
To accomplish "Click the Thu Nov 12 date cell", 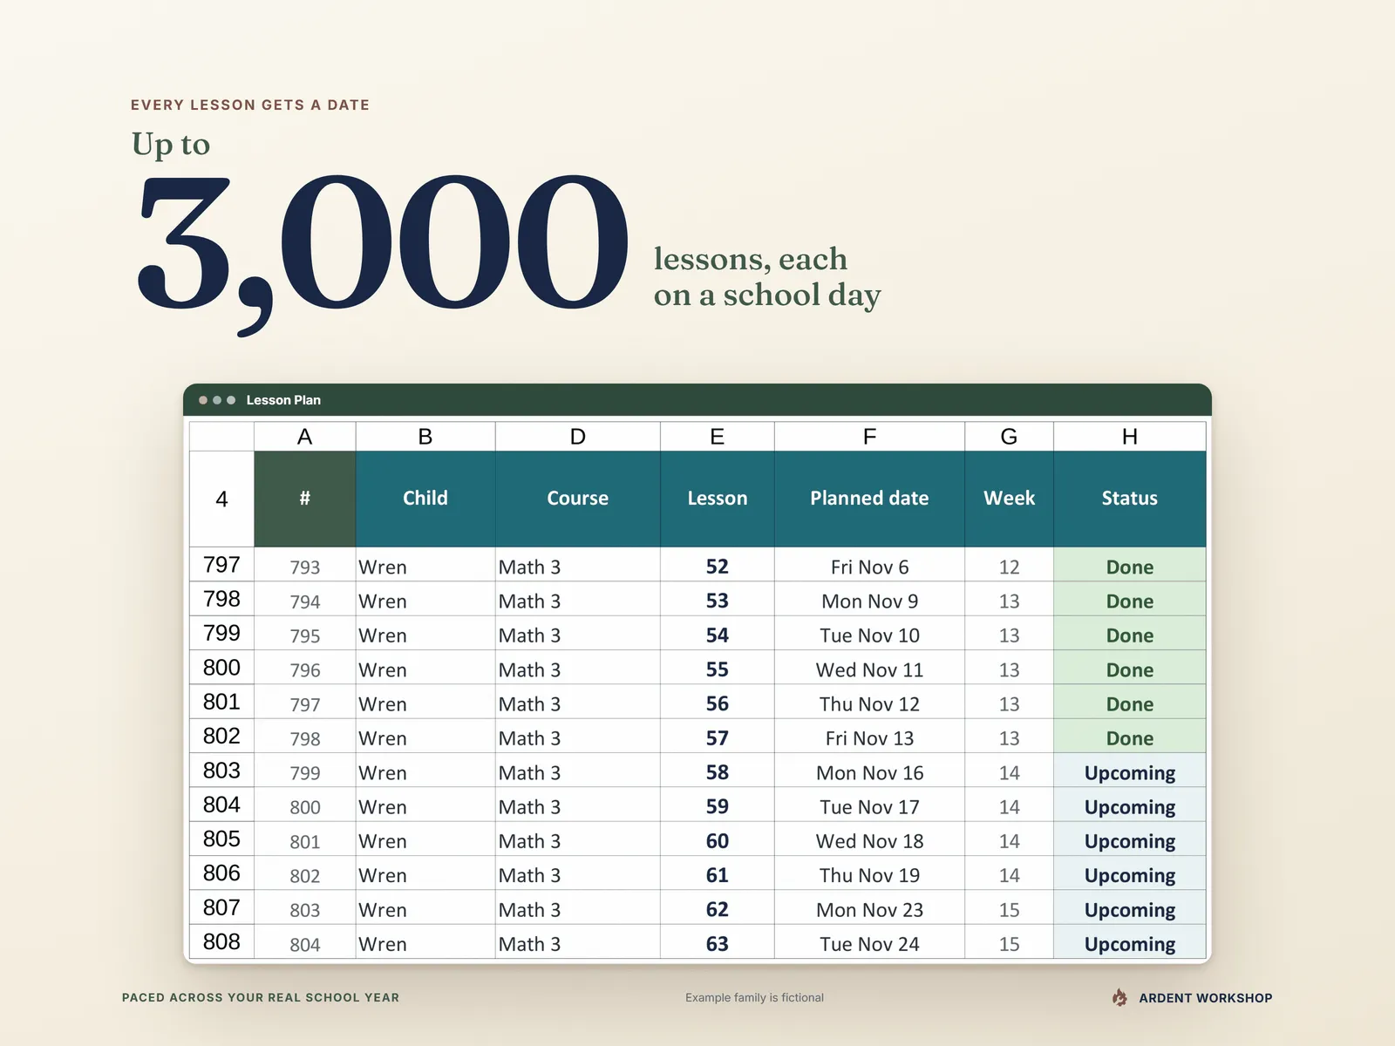I will pos(869,703).
